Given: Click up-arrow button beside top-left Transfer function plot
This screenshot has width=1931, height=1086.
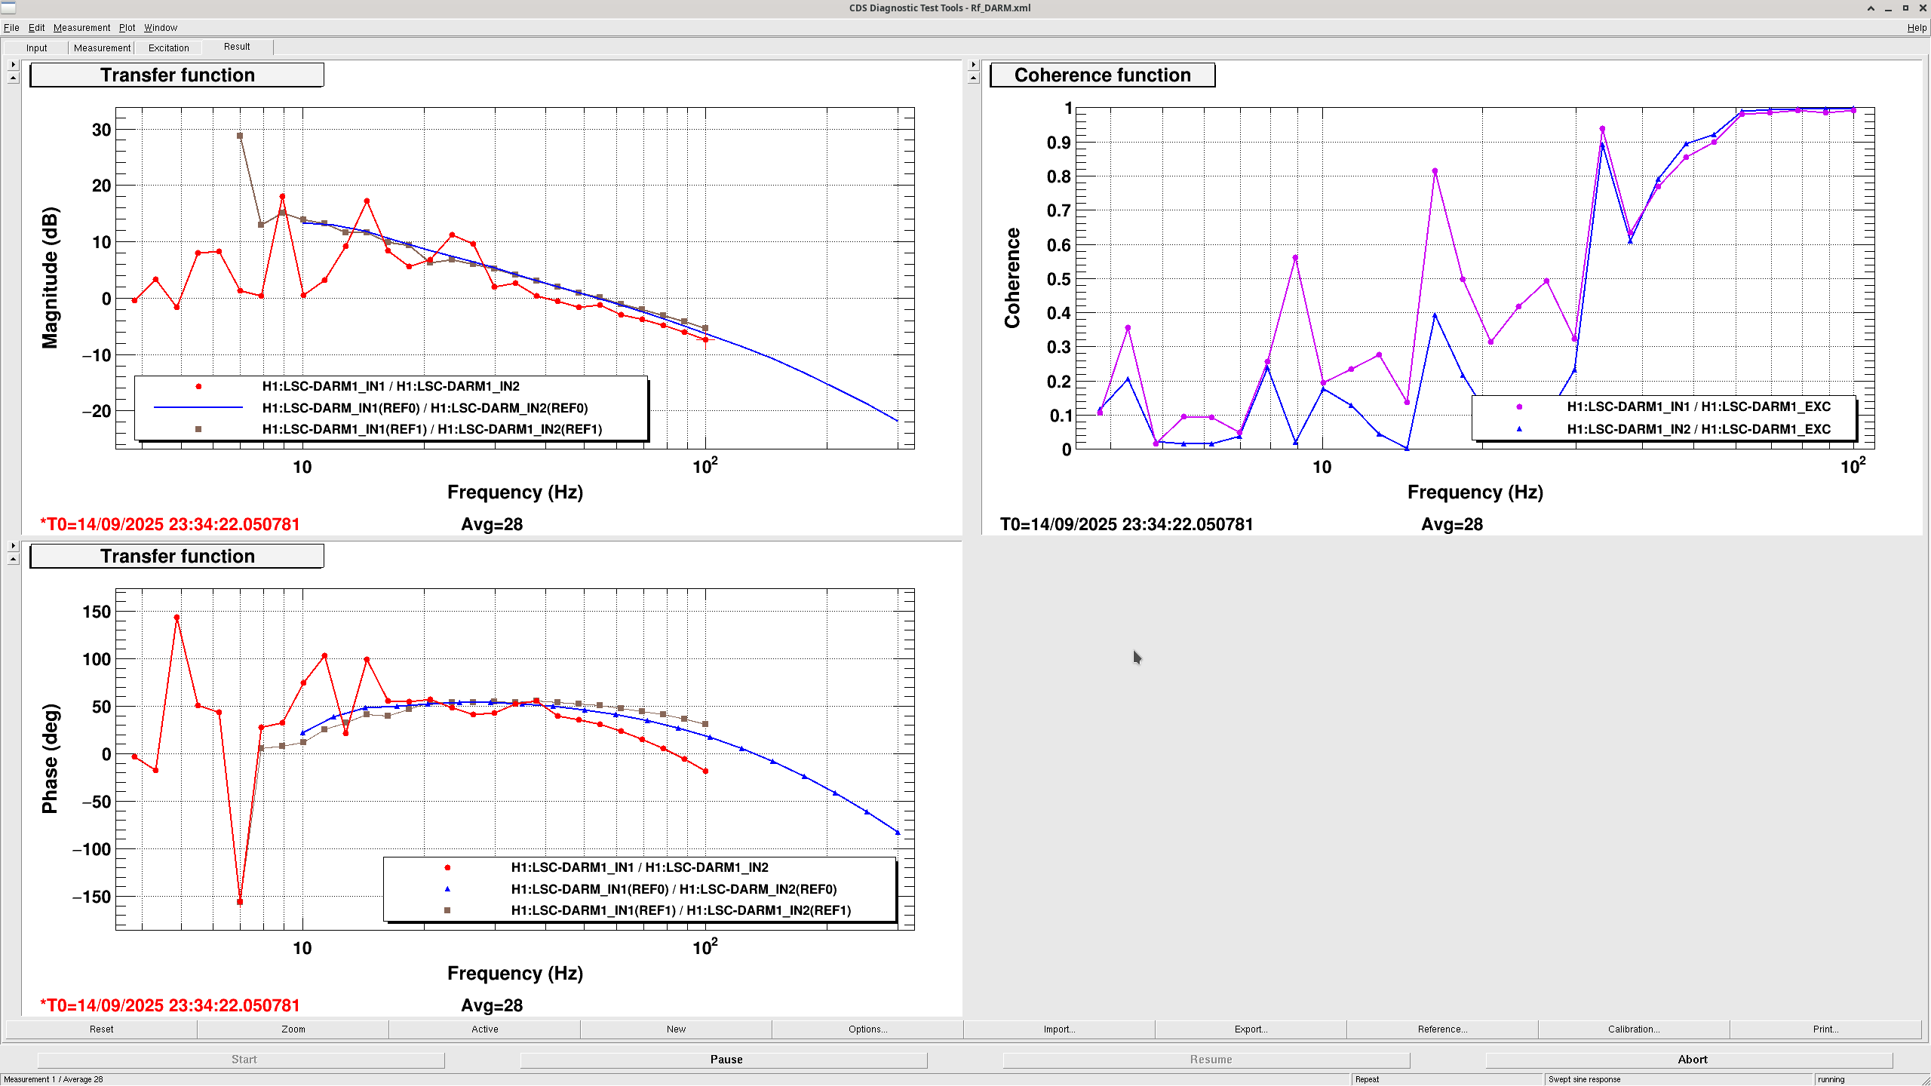Looking at the screenshot, I should click(13, 78).
